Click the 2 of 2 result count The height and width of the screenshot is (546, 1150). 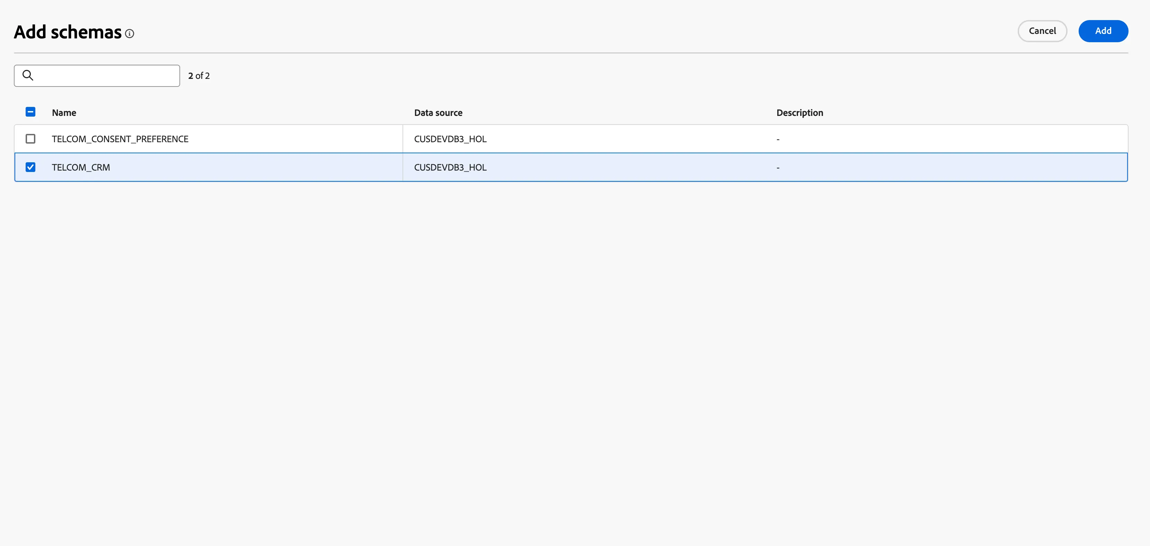(199, 76)
